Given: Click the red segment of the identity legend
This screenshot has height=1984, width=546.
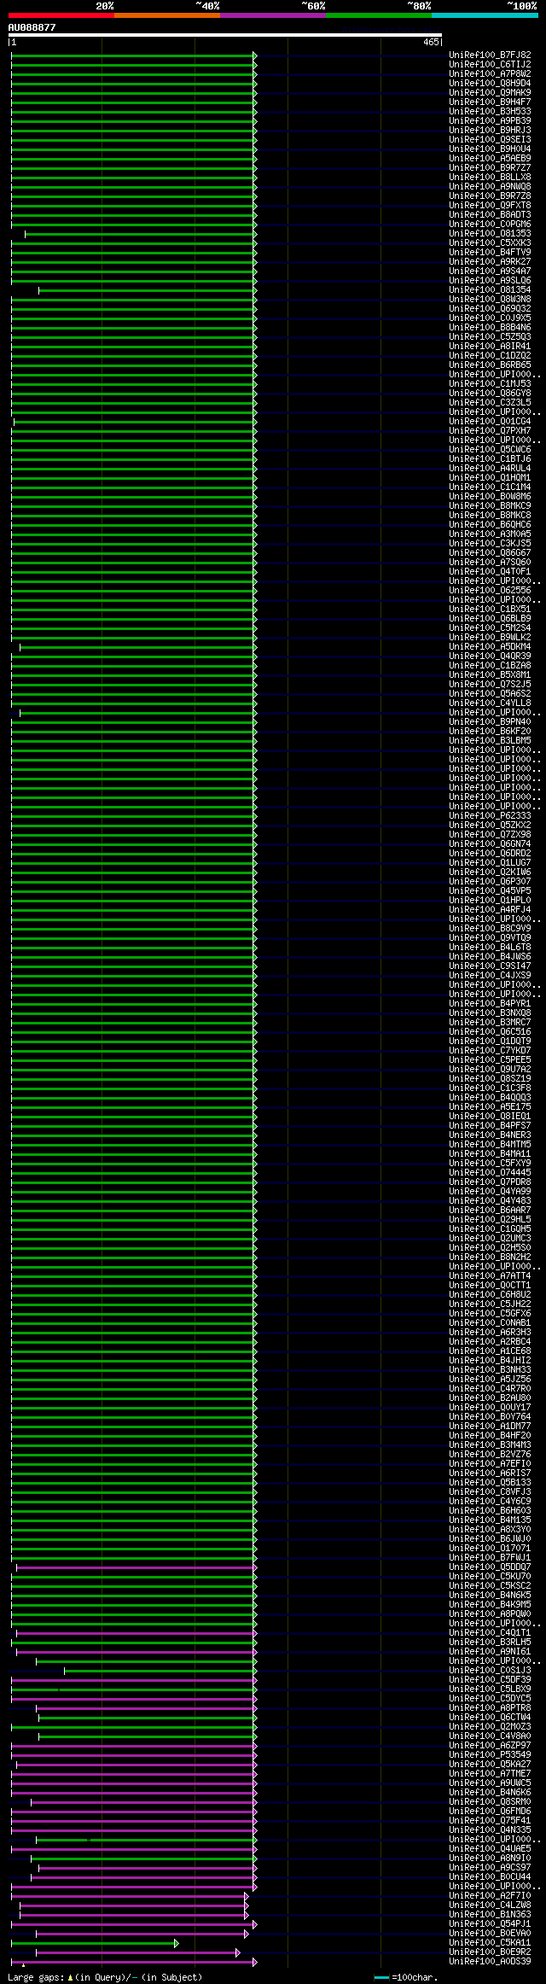Looking at the screenshot, I should pyautogui.click(x=61, y=15).
